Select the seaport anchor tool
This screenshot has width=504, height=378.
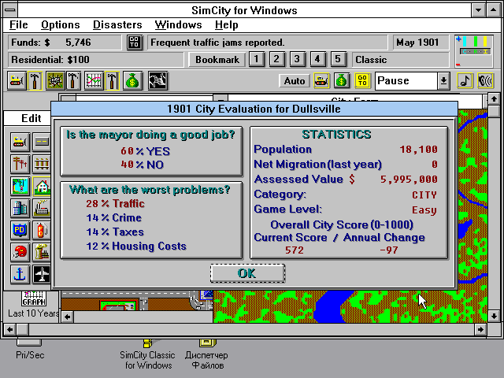pos(20,274)
